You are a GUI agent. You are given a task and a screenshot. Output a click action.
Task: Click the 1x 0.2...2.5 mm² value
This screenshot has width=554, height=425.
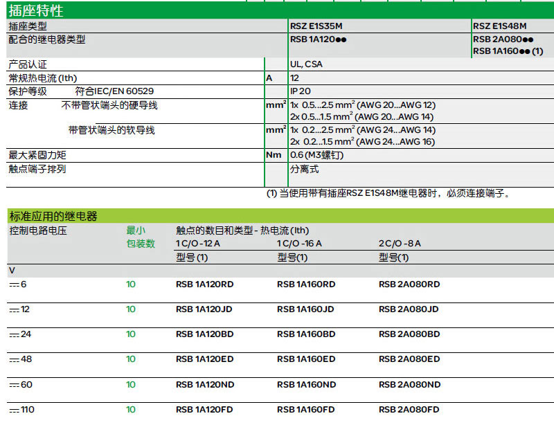[363, 130]
